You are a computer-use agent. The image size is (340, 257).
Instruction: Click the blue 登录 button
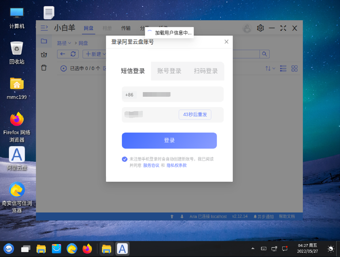click(169, 140)
